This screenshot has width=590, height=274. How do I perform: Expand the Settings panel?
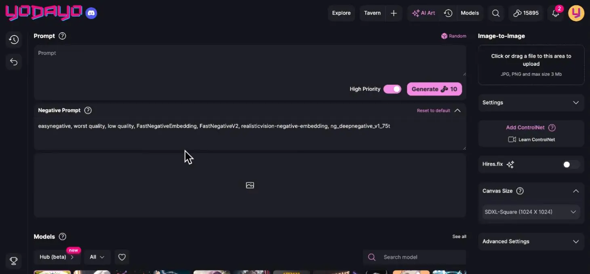click(531, 103)
